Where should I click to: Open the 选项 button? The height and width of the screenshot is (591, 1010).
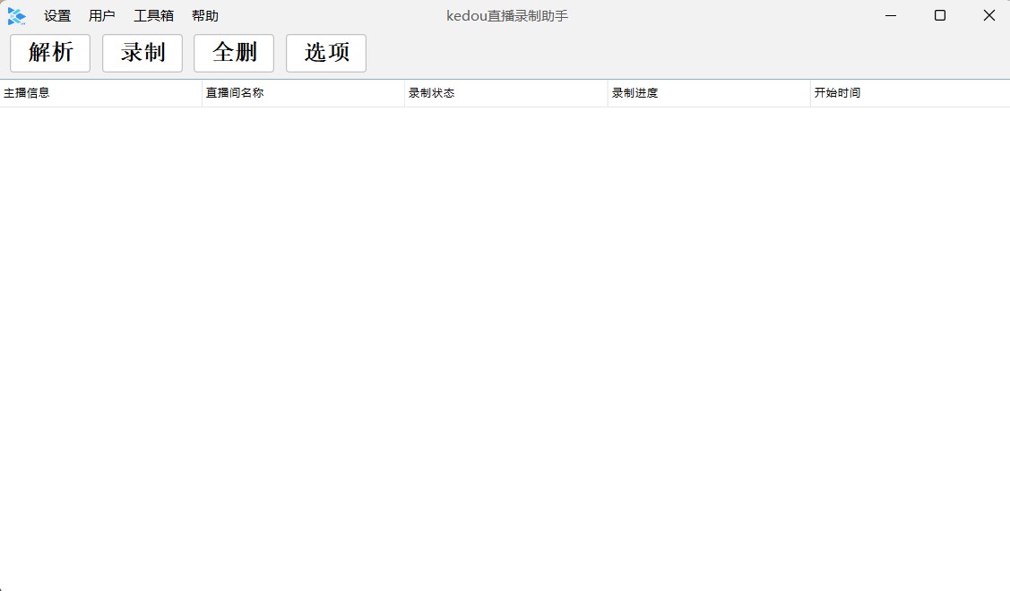pos(326,53)
